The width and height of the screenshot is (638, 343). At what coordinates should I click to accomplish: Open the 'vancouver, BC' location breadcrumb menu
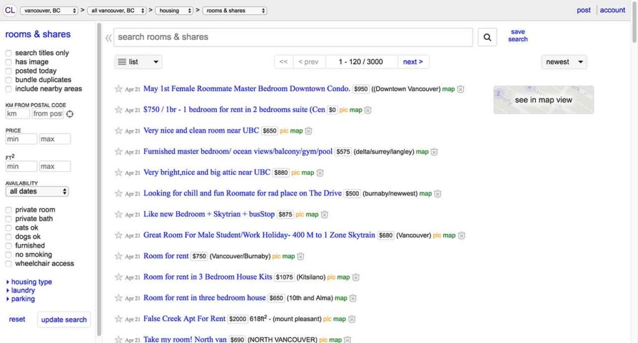(50, 11)
